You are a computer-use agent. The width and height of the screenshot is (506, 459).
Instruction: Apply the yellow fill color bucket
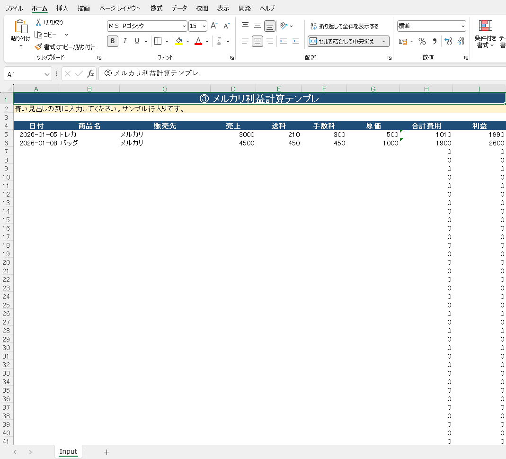pos(179,41)
